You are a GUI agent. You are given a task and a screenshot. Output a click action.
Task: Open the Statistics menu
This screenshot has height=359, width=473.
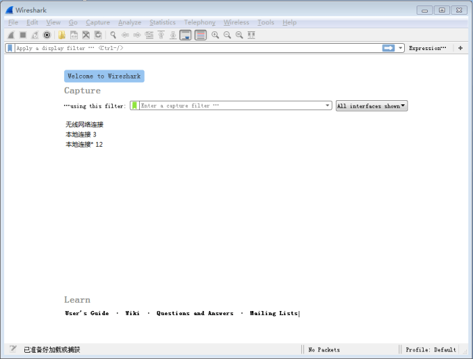pos(163,22)
